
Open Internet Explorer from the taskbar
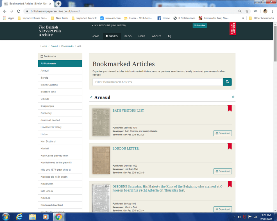[x=19, y=216]
